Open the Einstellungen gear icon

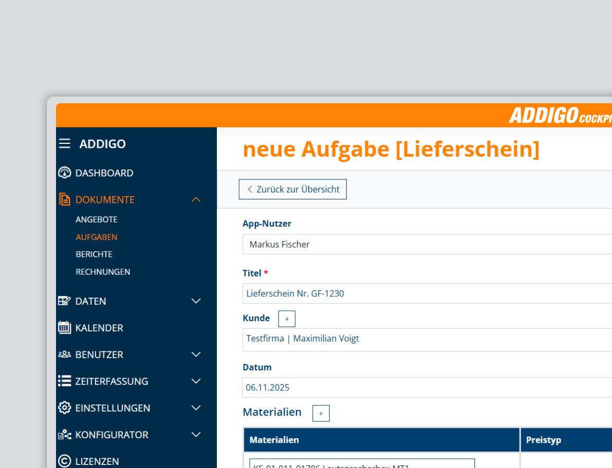pyautogui.click(x=64, y=408)
